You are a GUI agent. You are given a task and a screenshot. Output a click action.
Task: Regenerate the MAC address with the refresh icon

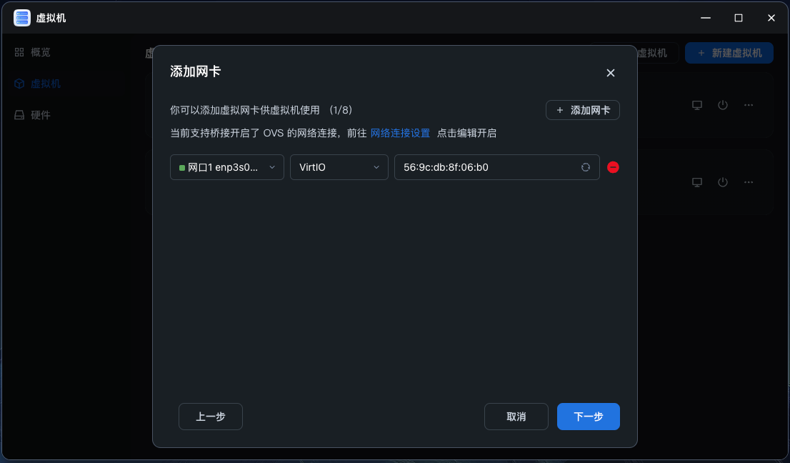pyautogui.click(x=586, y=167)
